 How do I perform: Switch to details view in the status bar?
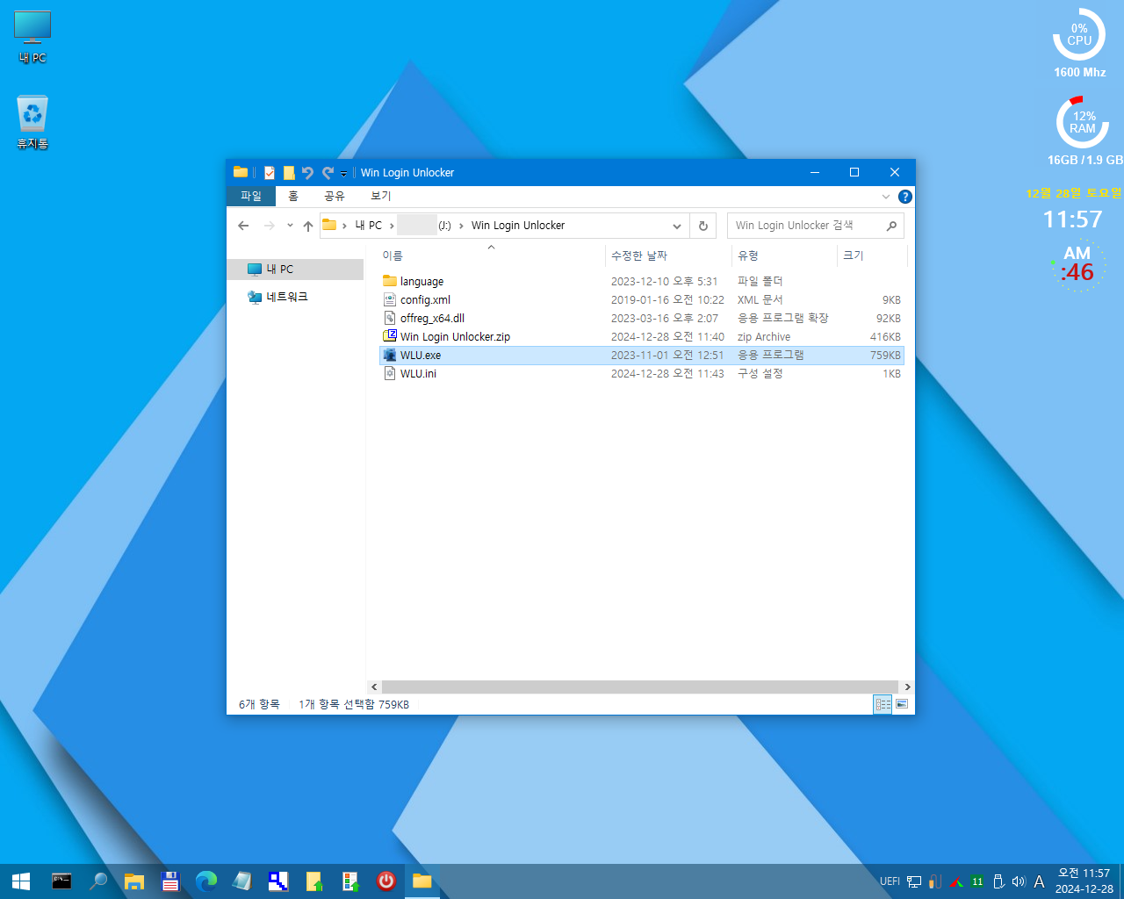pos(883,704)
